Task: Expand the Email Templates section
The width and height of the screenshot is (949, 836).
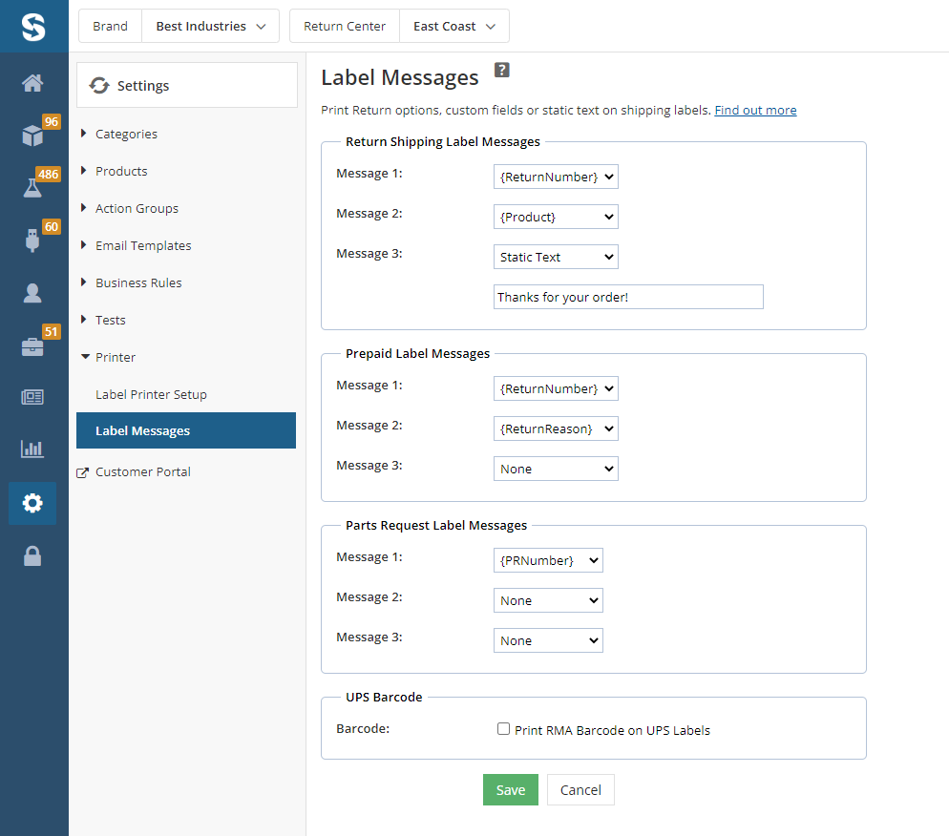Action: tap(143, 245)
